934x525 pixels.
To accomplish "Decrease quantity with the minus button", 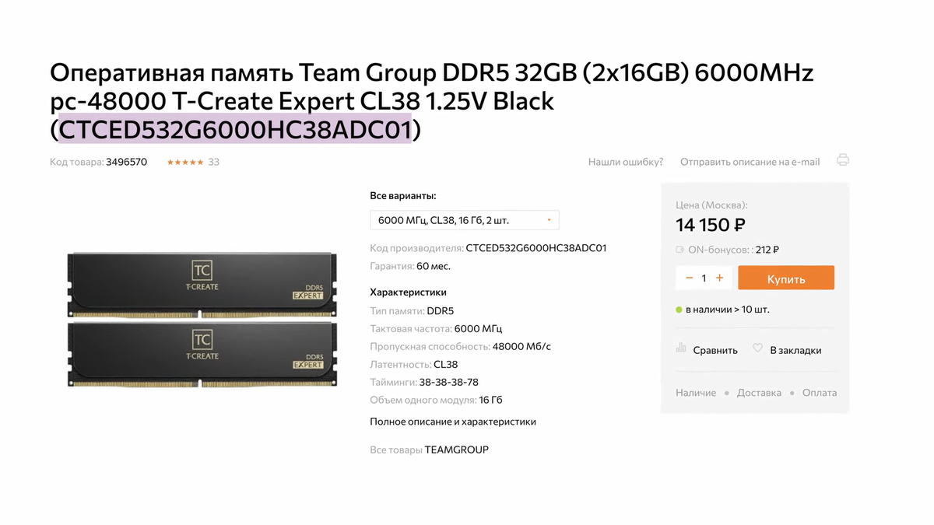I will 689,278.
